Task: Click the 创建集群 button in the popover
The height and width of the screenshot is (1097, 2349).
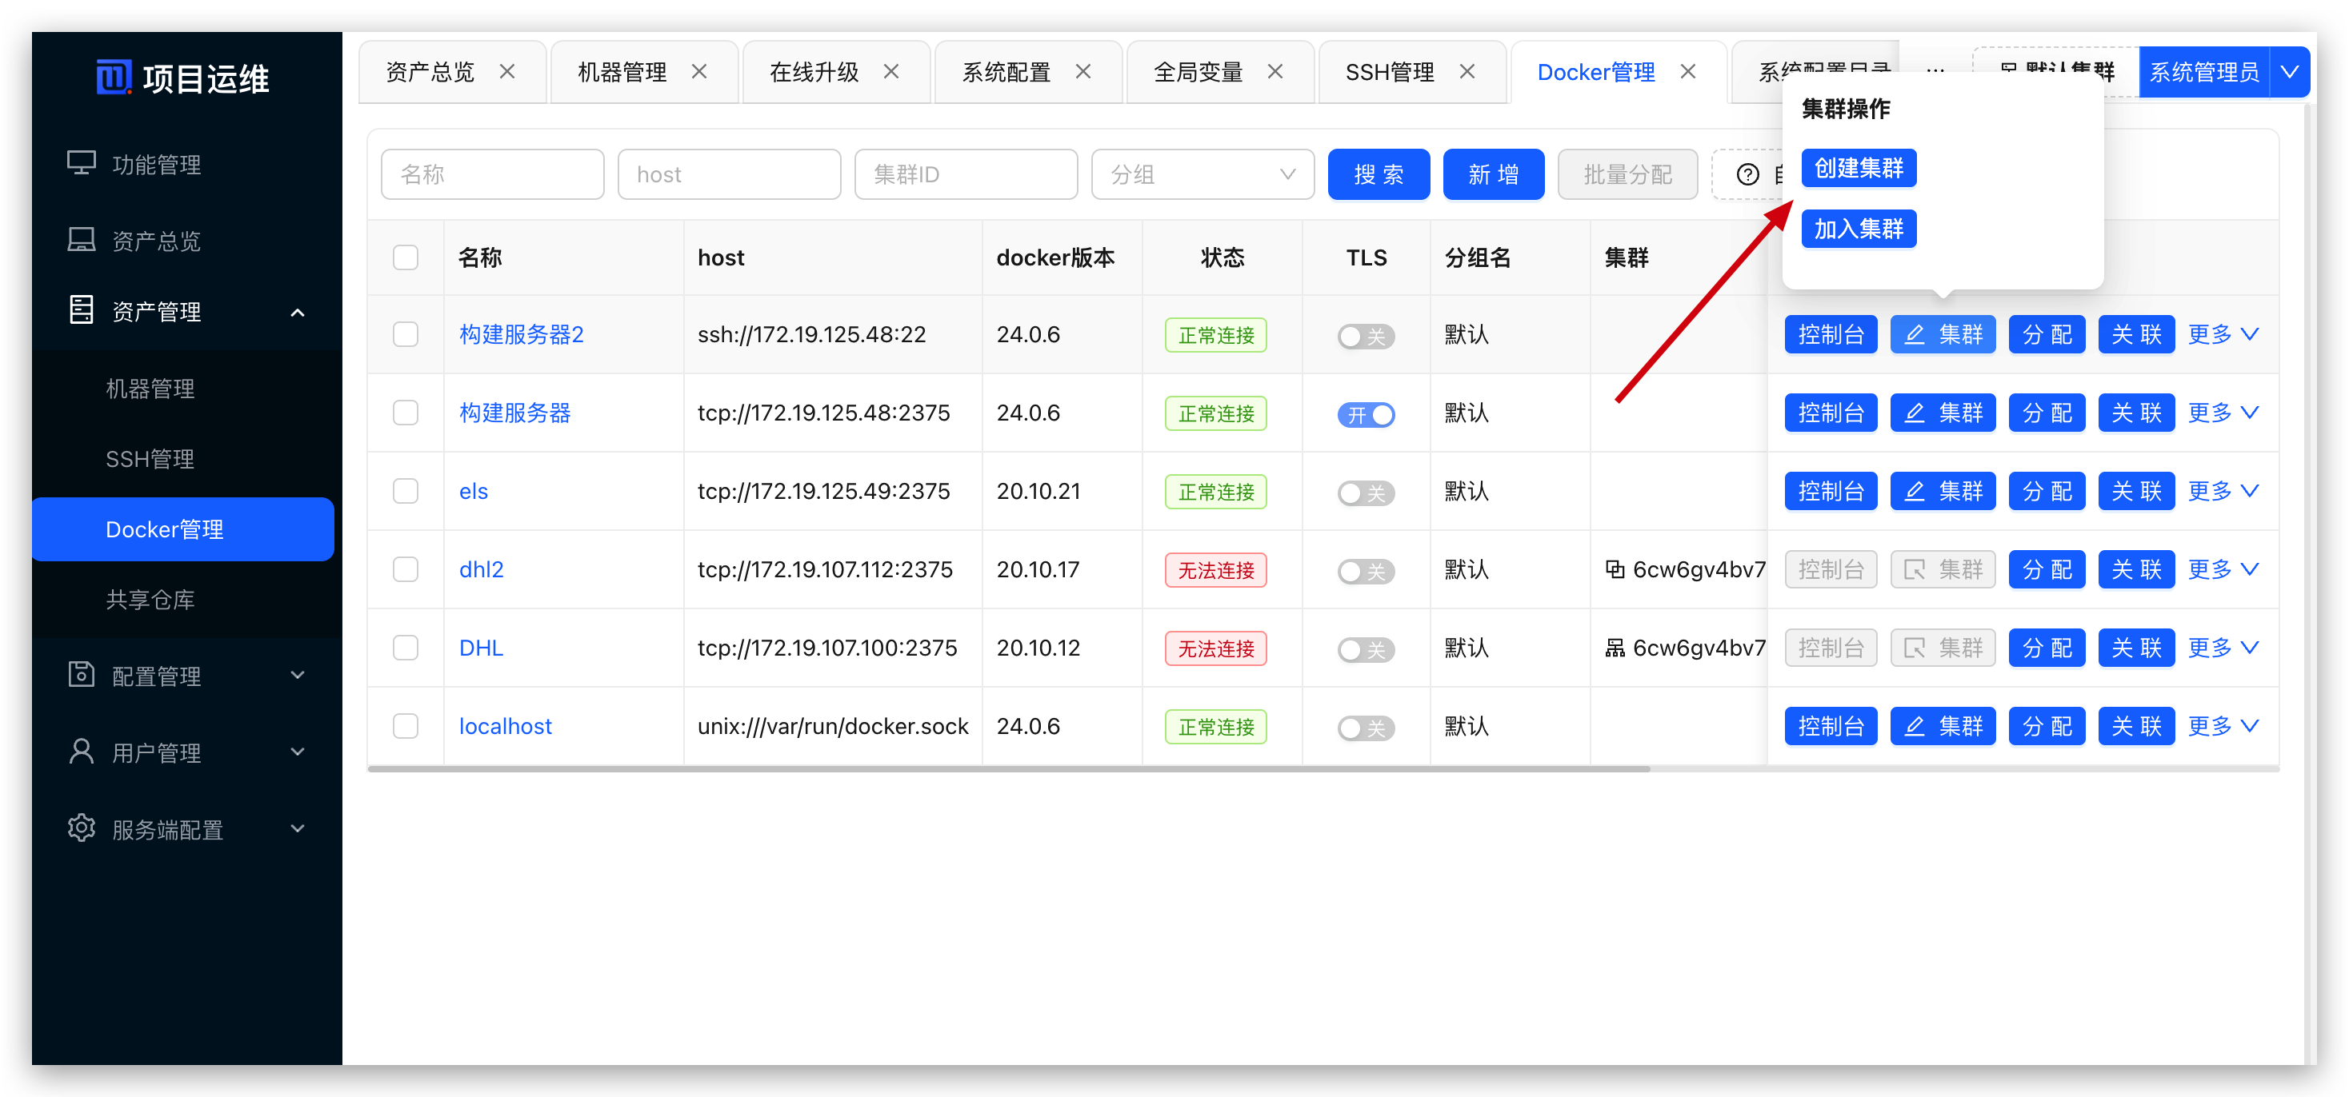Action: click(x=1858, y=169)
